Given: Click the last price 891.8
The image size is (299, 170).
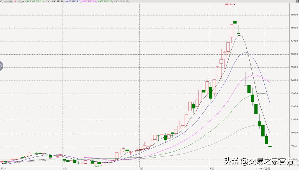Looking at the screenshot, I should click(28, 1).
